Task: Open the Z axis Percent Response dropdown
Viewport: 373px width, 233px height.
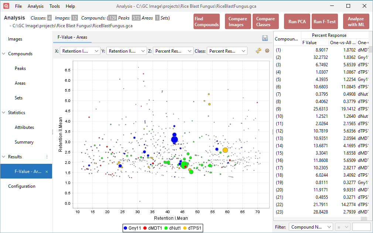Action: pos(173,51)
